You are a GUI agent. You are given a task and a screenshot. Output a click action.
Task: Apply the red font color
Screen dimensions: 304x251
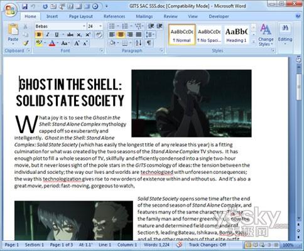[x=52, y=43]
